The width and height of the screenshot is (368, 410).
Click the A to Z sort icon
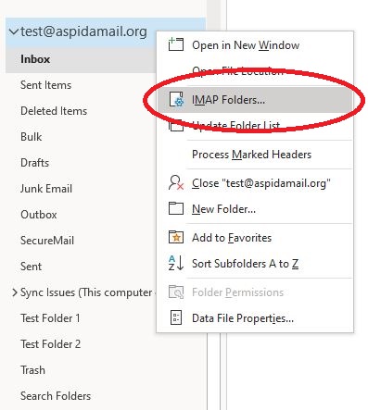176,263
